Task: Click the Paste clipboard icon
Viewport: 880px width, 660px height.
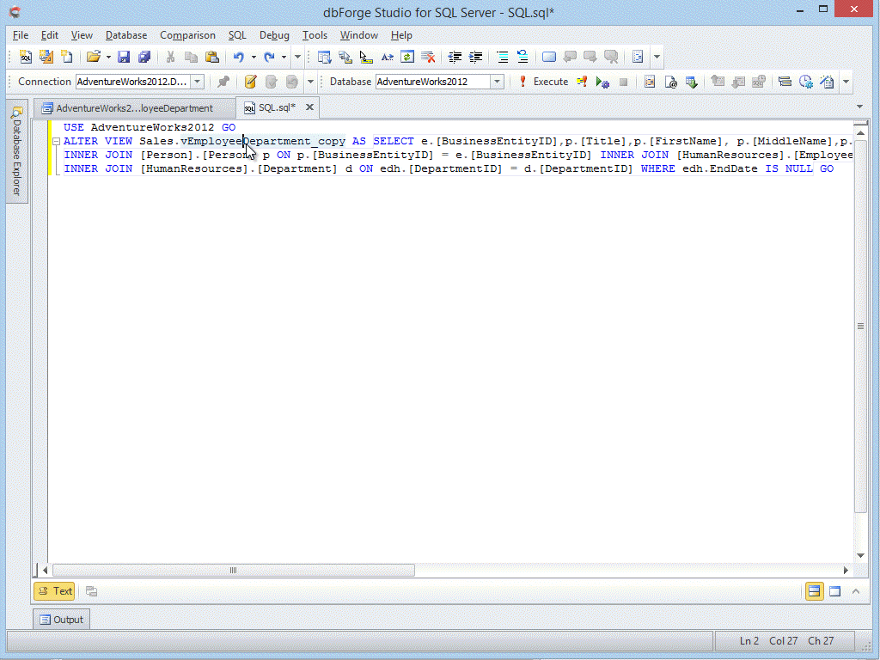Action: [211, 58]
